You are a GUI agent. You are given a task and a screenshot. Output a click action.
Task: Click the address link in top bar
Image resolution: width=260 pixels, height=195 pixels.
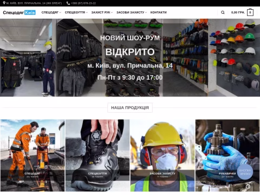pyautogui.click(x=34, y=3)
